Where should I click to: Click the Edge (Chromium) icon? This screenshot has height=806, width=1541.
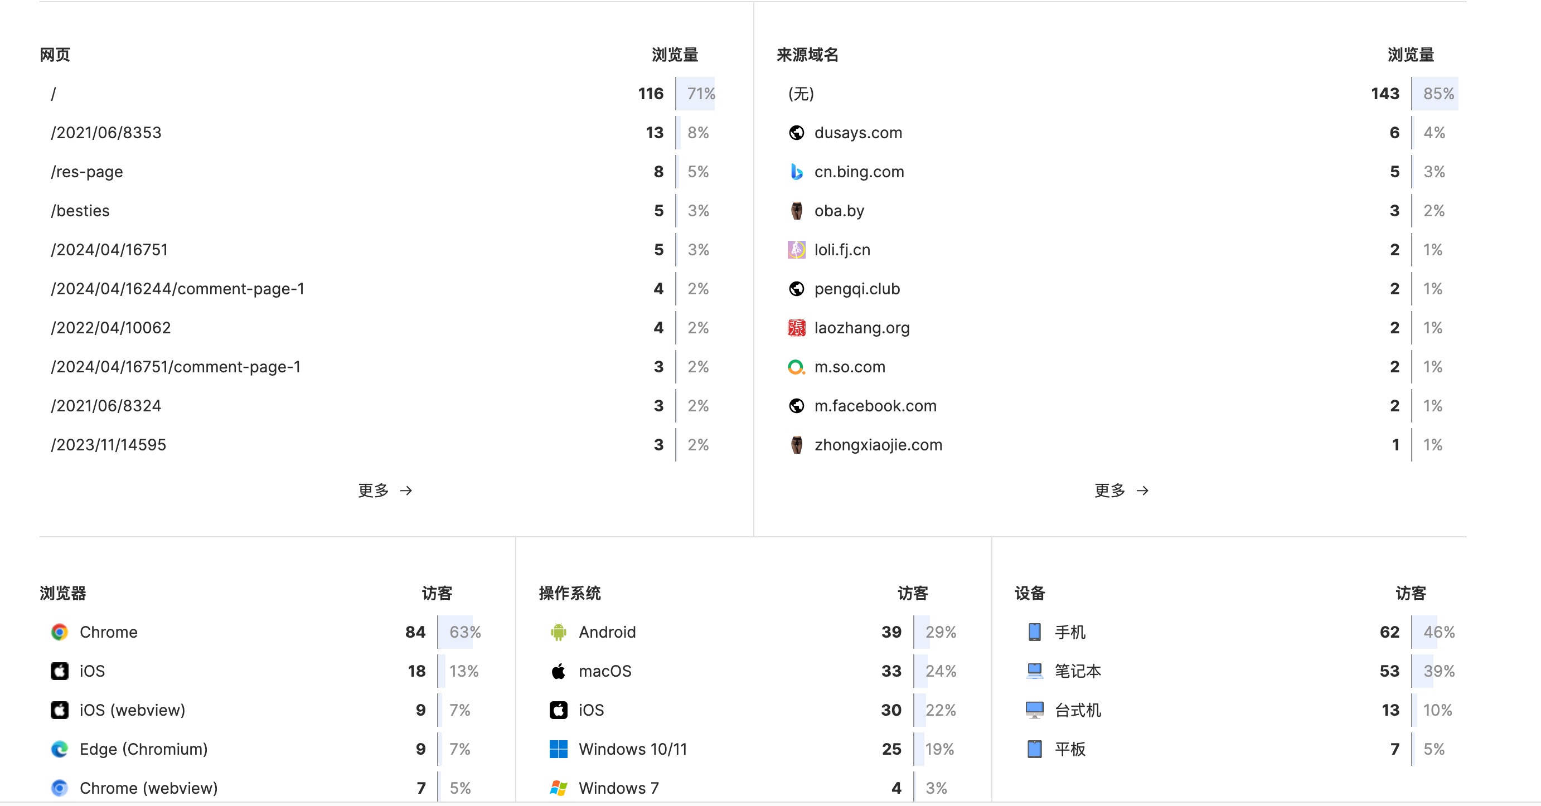[x=59, y=749]
